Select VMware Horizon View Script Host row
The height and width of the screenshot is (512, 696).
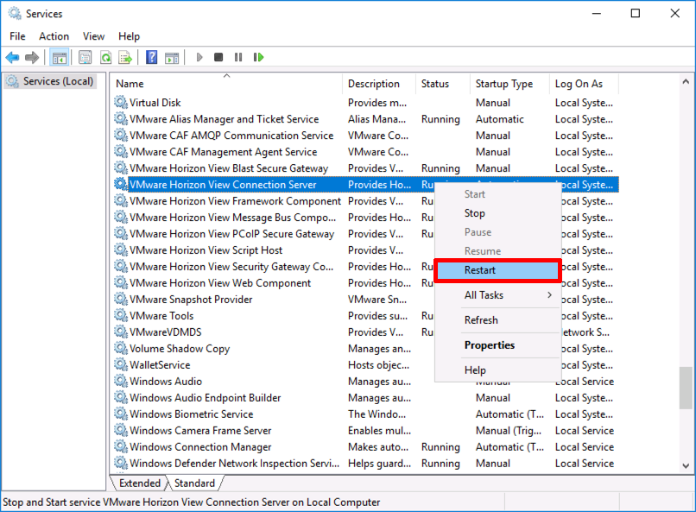pos(364,250)
